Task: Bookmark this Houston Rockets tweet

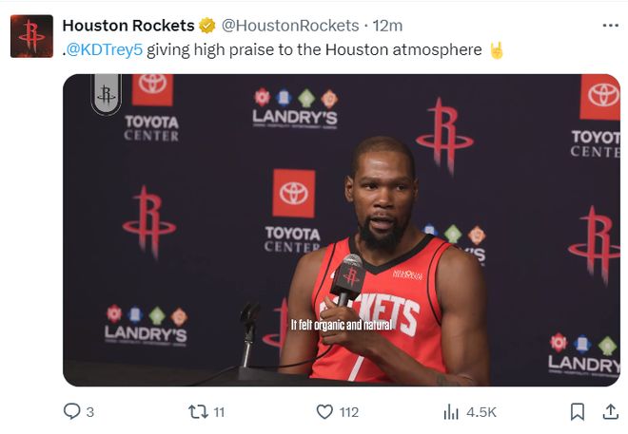Action: pyautogui.click(x=578, y=411)
